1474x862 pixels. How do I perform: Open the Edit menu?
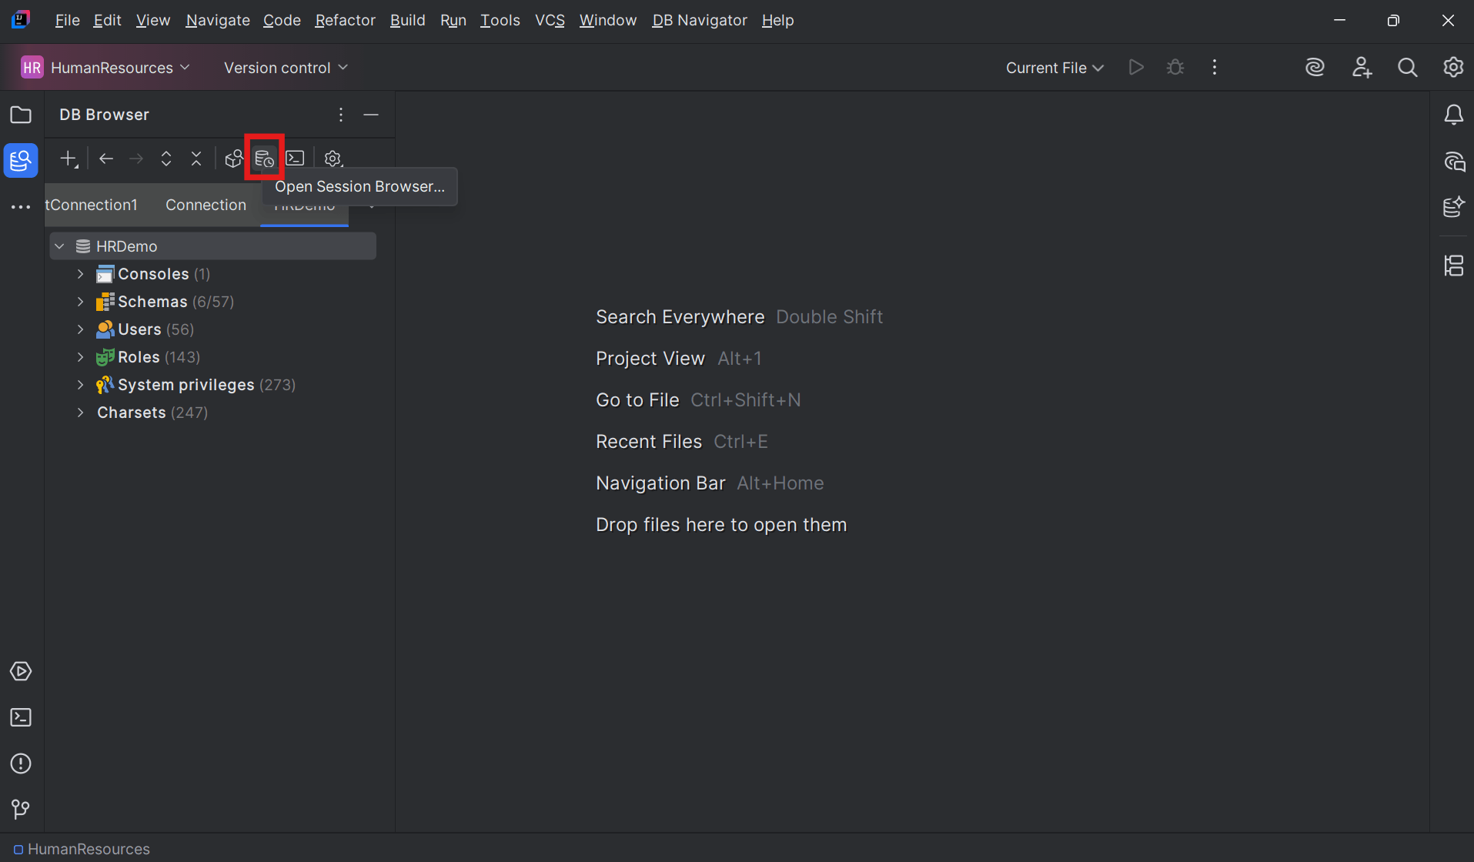(x=107, y=21)
